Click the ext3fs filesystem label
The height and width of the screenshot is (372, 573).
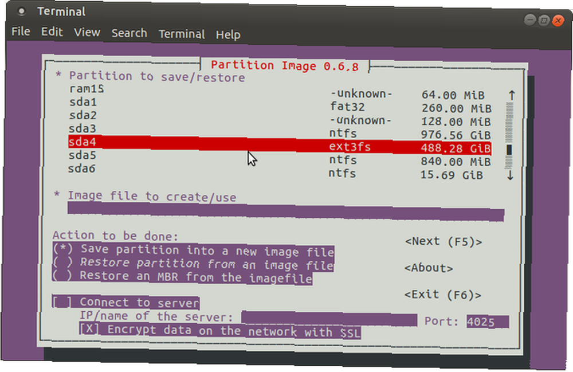tap(350, 147)
